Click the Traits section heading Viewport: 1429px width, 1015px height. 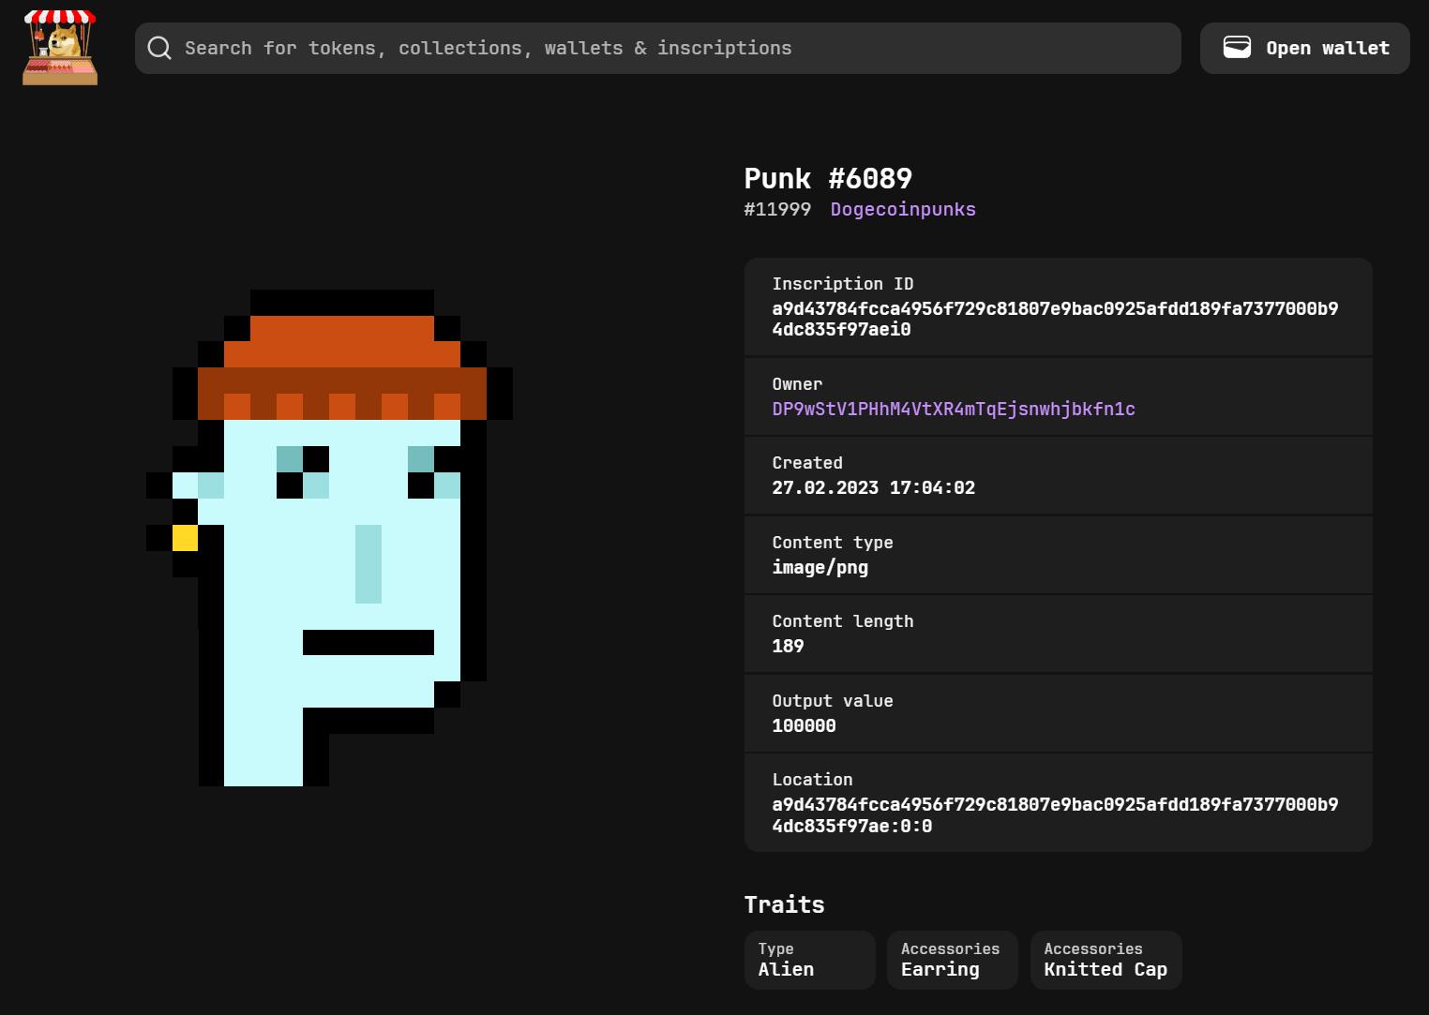(x=784, y=904)
